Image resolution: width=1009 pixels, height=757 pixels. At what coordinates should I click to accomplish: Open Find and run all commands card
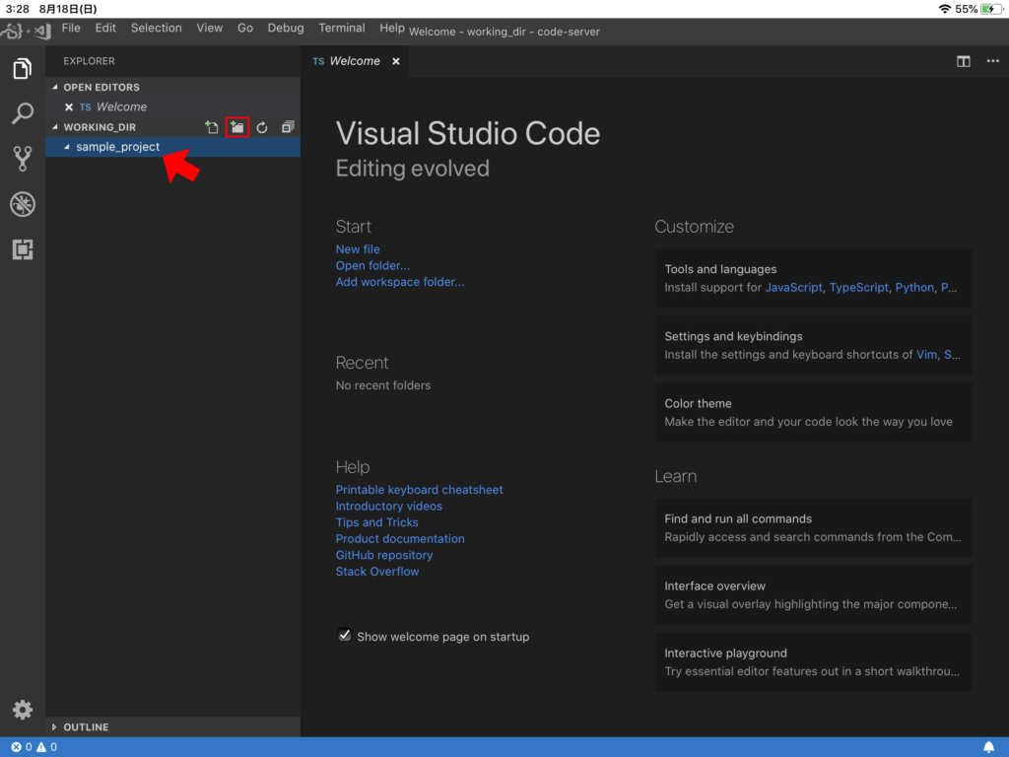[813, 528]
